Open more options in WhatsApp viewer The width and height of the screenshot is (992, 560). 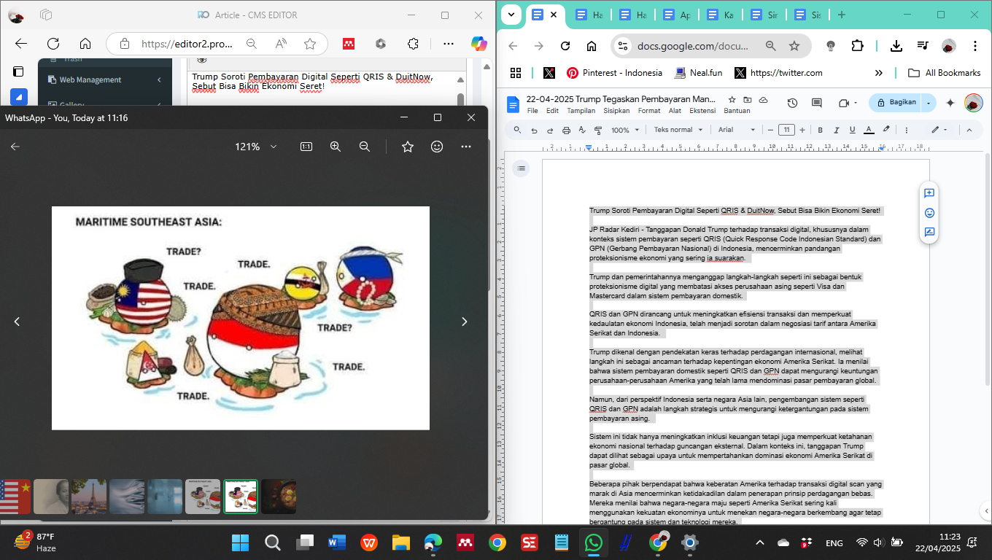point(466,147)
